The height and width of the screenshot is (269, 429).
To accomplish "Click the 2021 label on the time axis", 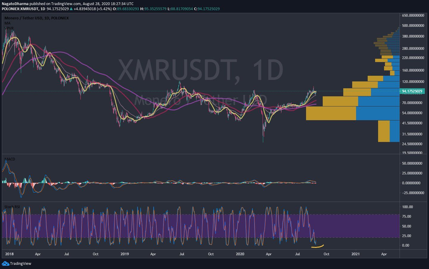I will (356, 254).
